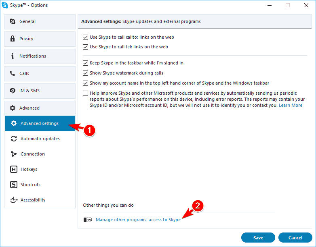This screenshot has width=316, height=247.
Task: Click the H icon next to Hotkeys
Action: 14,169
